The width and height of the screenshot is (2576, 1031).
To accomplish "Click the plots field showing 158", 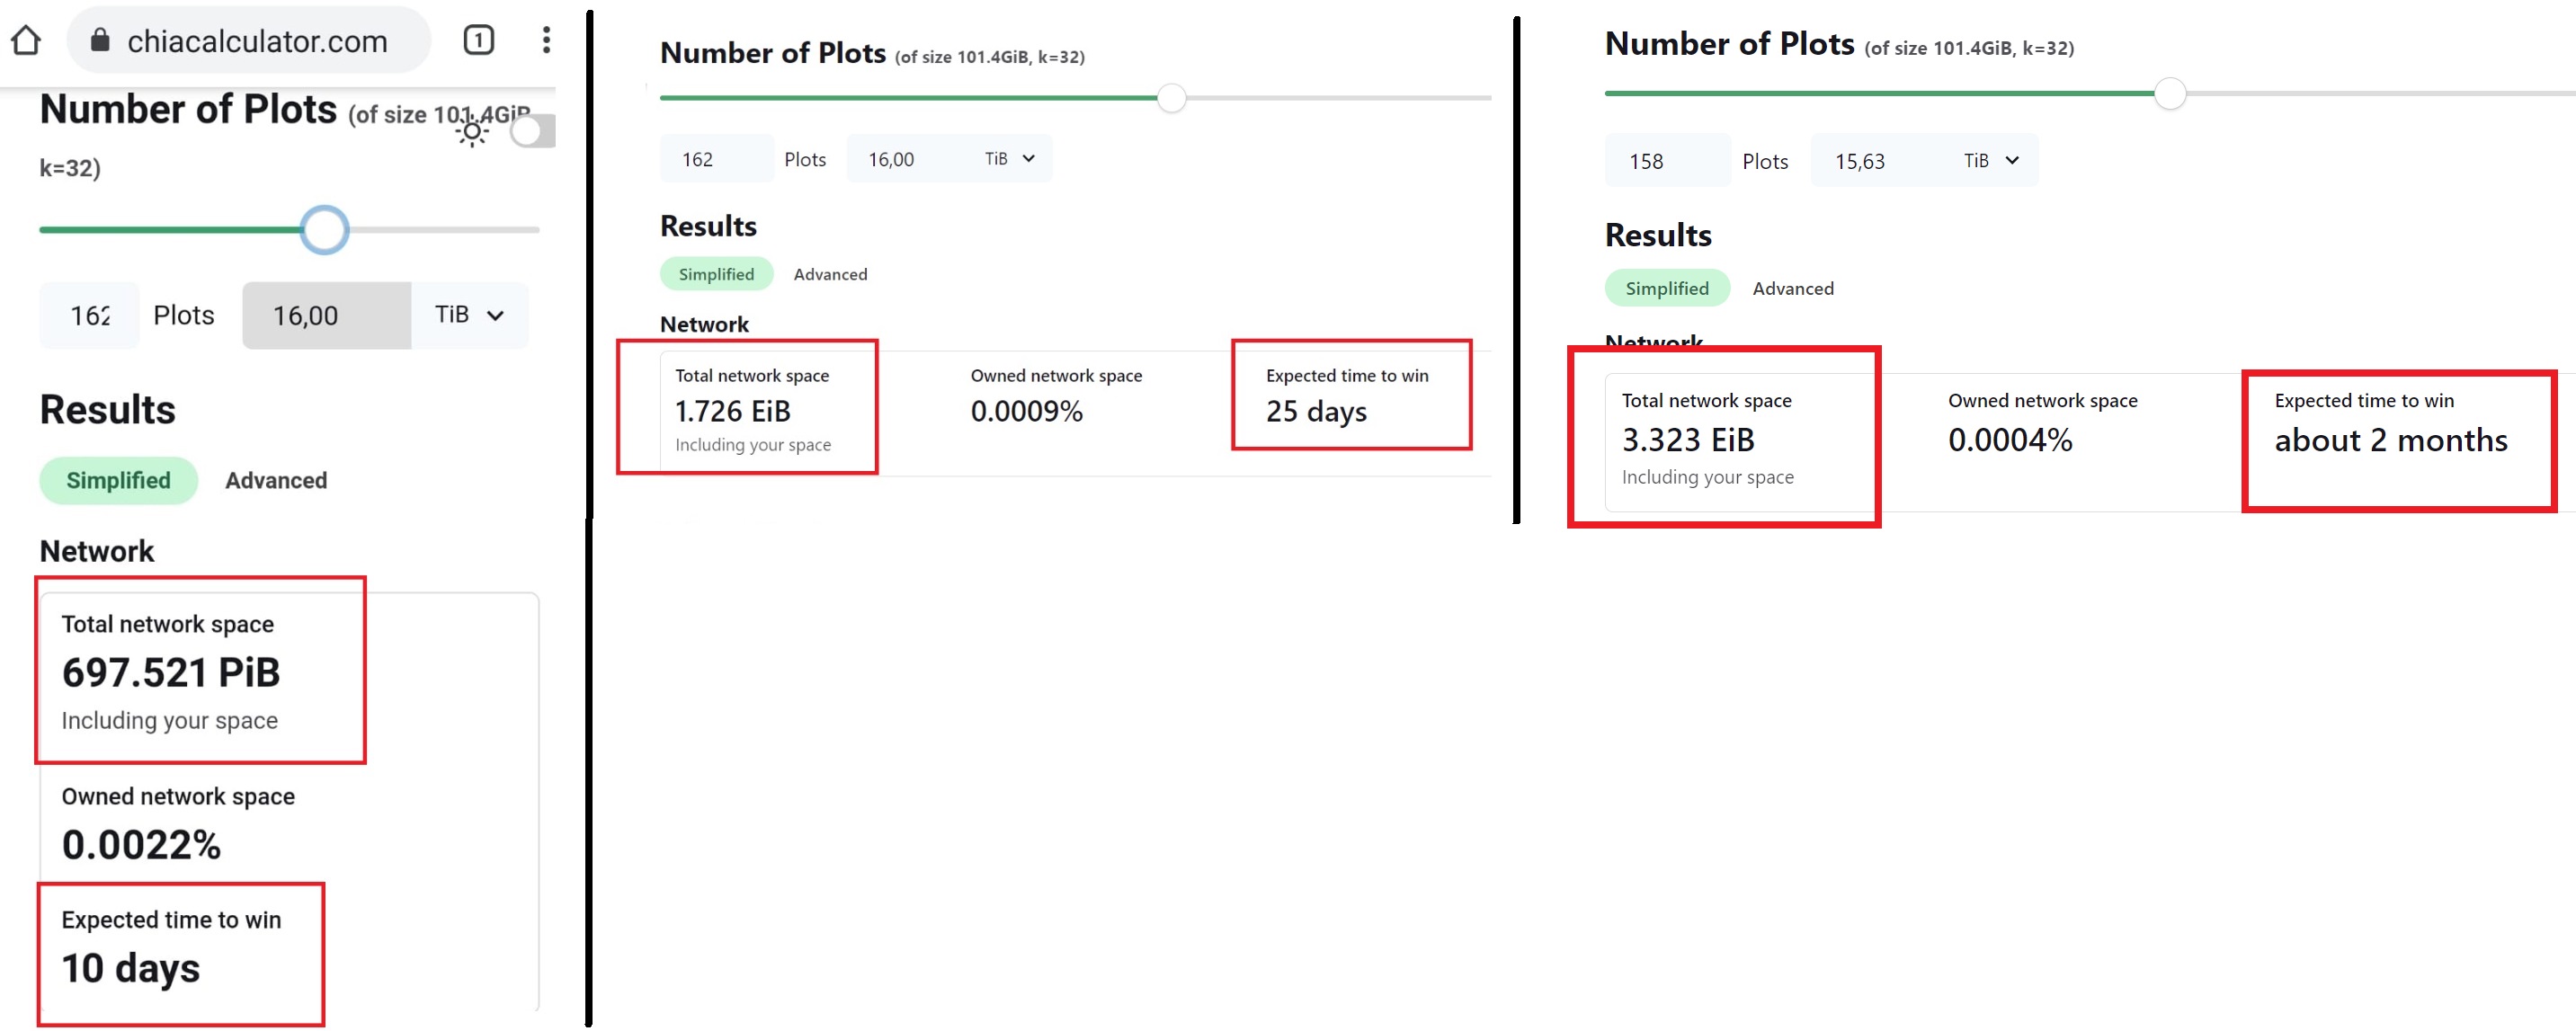I will click(1666, 161).
